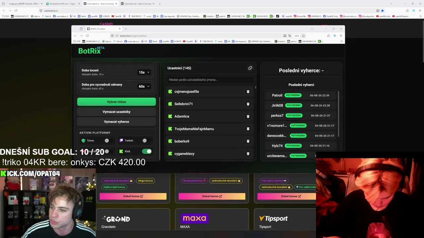The image size is (424, 238).
Task: Click Ziskat bonus button above Tipsport
Action: (287, 196)
